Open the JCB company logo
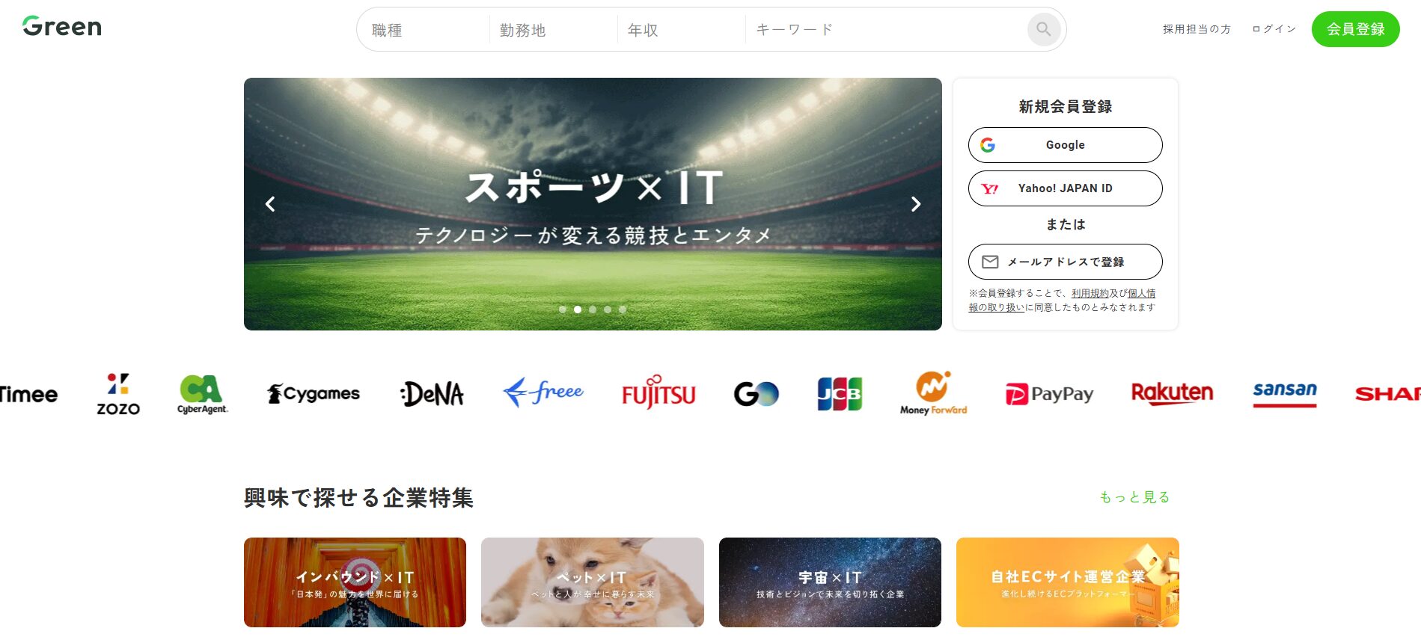 pyautogui.click(x=840, y=394)
